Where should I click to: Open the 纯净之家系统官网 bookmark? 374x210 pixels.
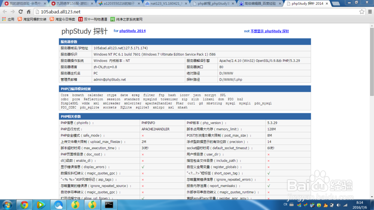tap(126, 19)
